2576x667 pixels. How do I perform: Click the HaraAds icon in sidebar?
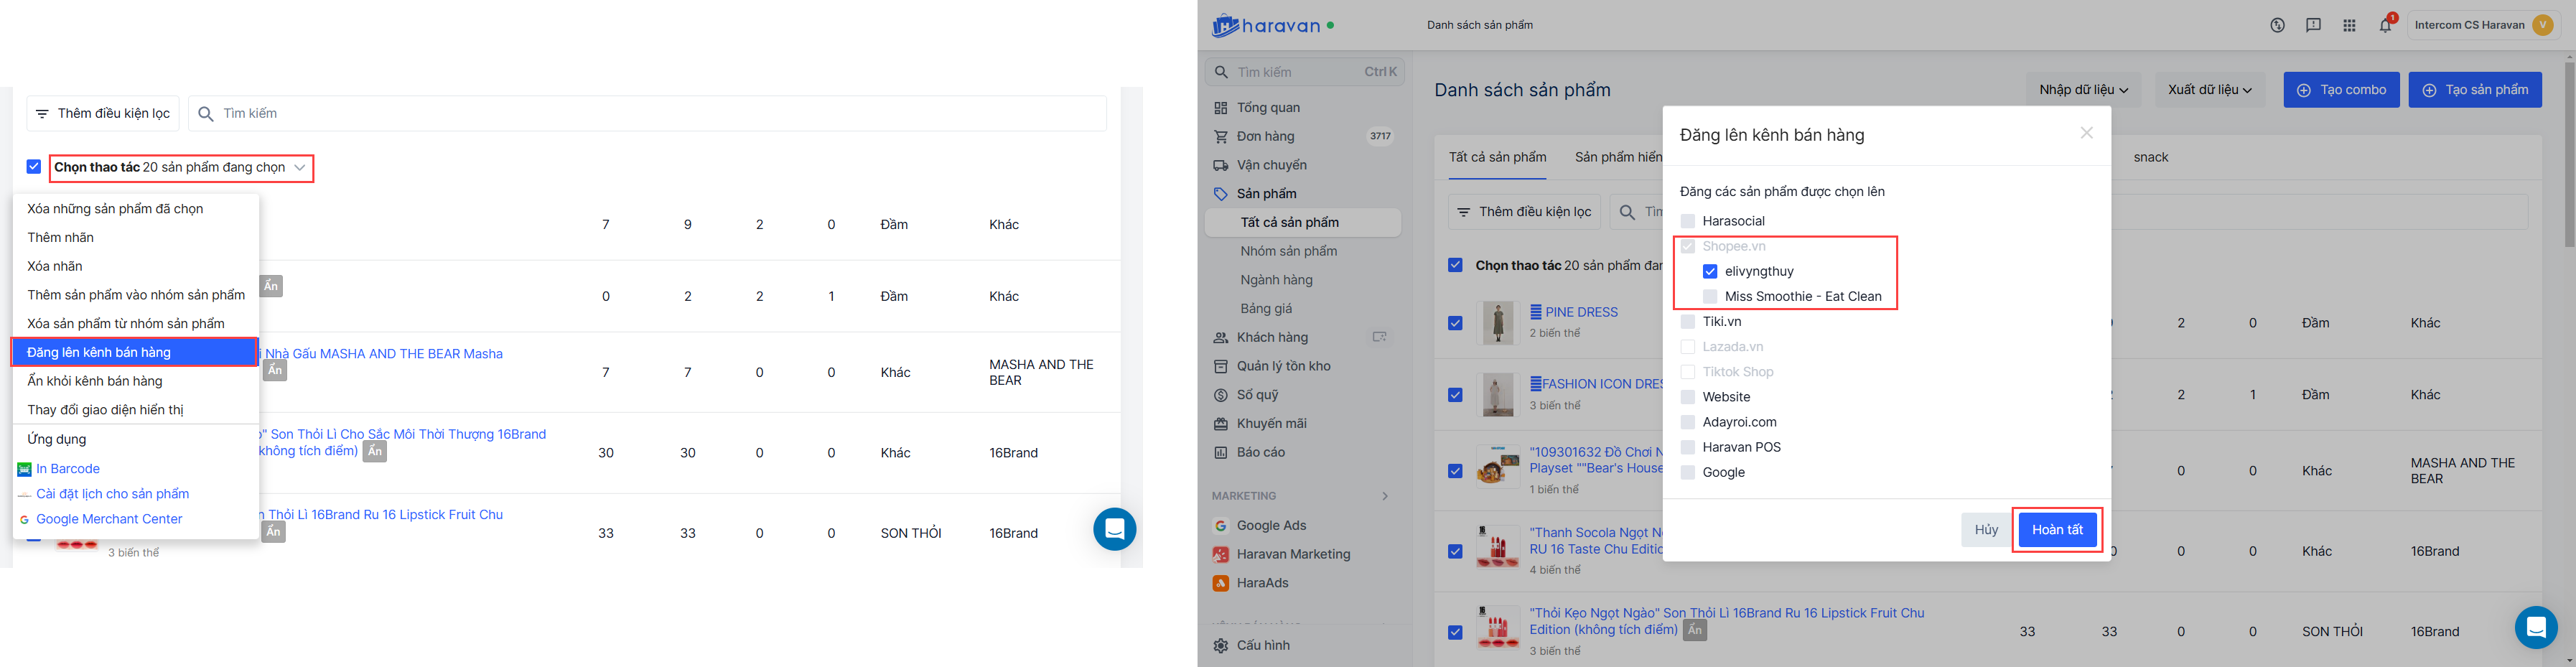[x=1220, y=583]
